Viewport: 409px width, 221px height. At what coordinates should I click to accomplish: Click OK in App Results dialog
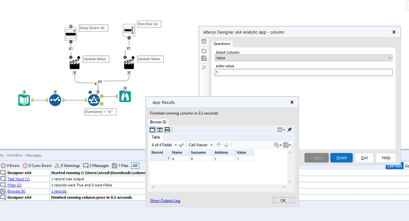(283, 200)
